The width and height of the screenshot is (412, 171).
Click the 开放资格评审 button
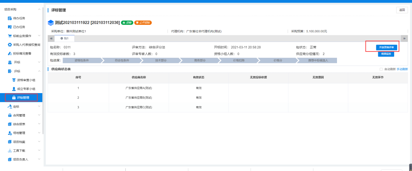(386, 47)
